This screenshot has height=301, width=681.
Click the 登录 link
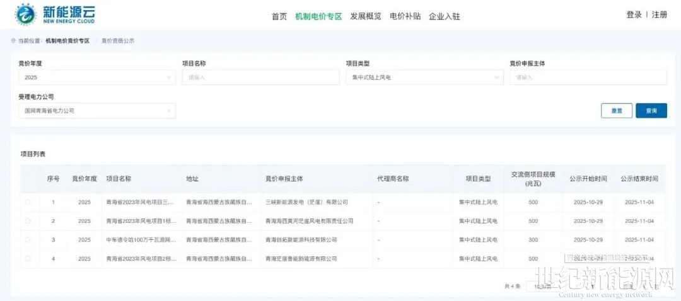(x=634, y=14)
